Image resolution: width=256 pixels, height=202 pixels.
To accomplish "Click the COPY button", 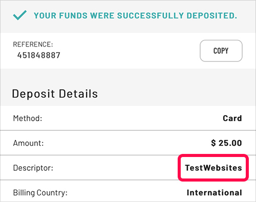I will [x=221, y=51].
